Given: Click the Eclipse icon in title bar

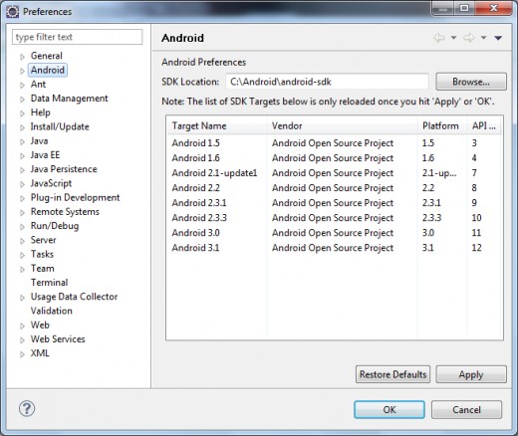Looking at the screenshot, I should [13, 12].
